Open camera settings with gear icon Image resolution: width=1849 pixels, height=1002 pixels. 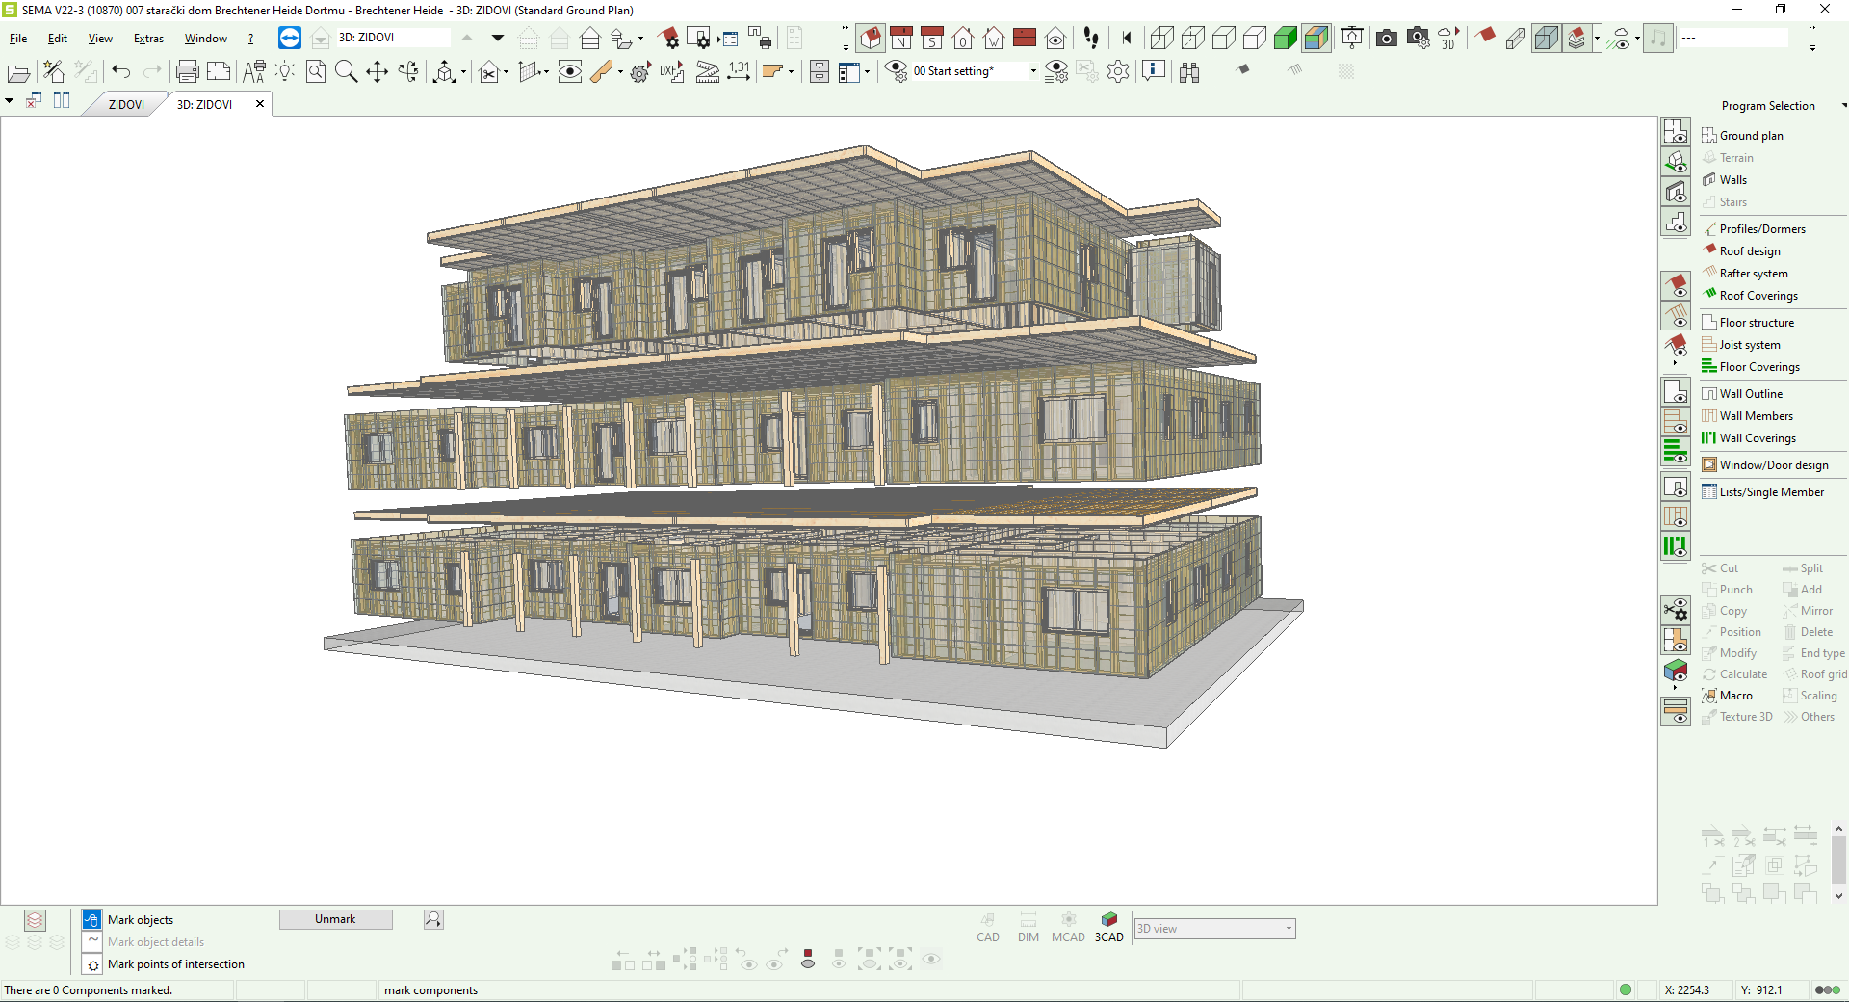coord(1418,38)
